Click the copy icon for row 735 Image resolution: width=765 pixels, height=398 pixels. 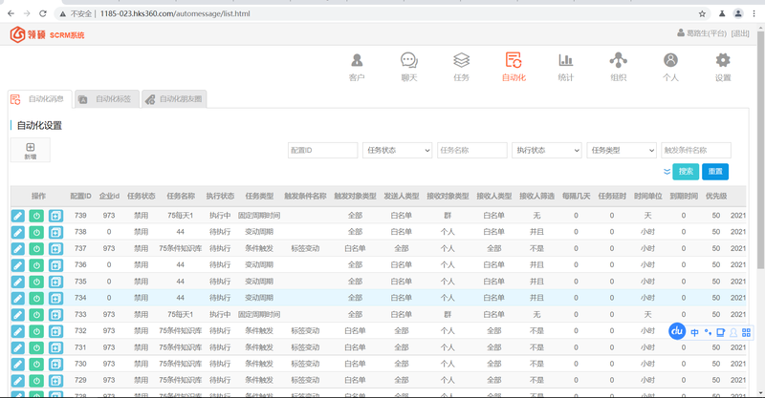55,282
